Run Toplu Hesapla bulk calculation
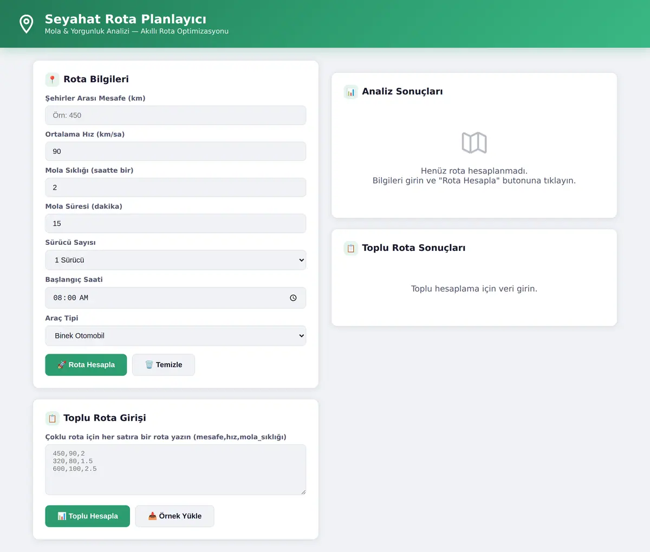The image size is (650, 552). (87, 516)
